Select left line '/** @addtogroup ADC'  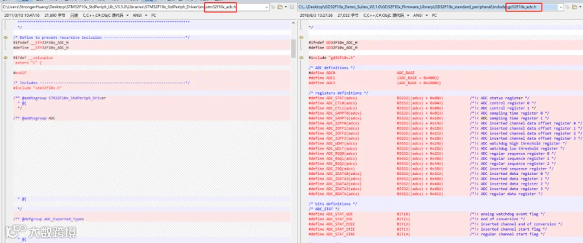(x=34, y=118)
